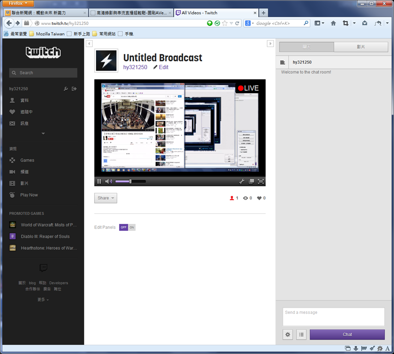Open the Games section in the sidebar
Image resolution: width=394 pixels, height=354 pixels.
(27, 160)
